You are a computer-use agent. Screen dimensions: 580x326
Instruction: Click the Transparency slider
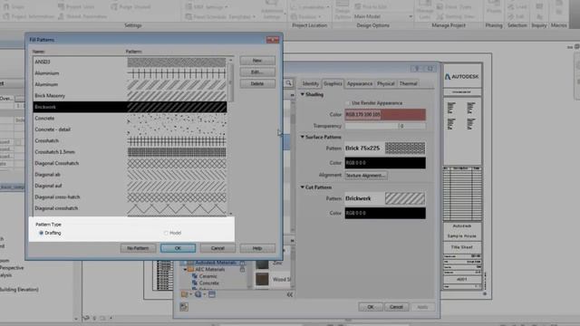point(372,126)
